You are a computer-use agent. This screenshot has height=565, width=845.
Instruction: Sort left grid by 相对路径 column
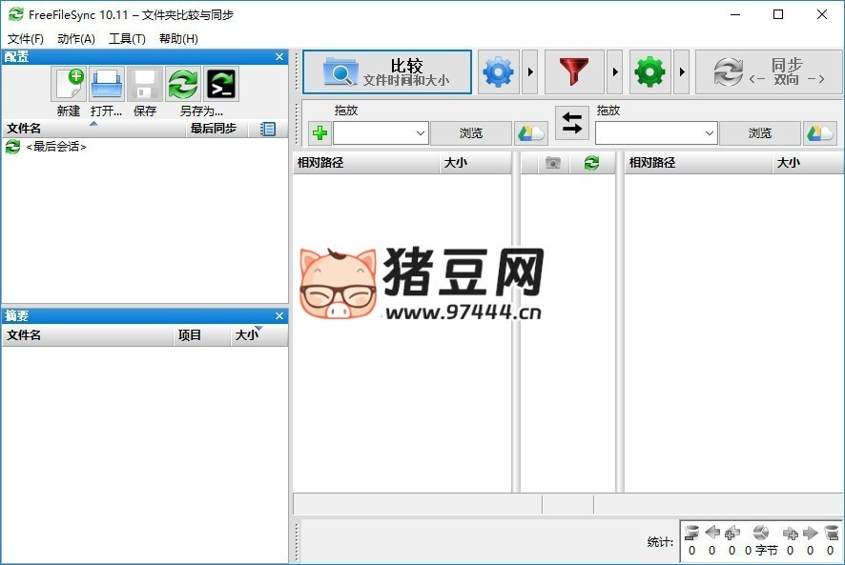(366, 163)
